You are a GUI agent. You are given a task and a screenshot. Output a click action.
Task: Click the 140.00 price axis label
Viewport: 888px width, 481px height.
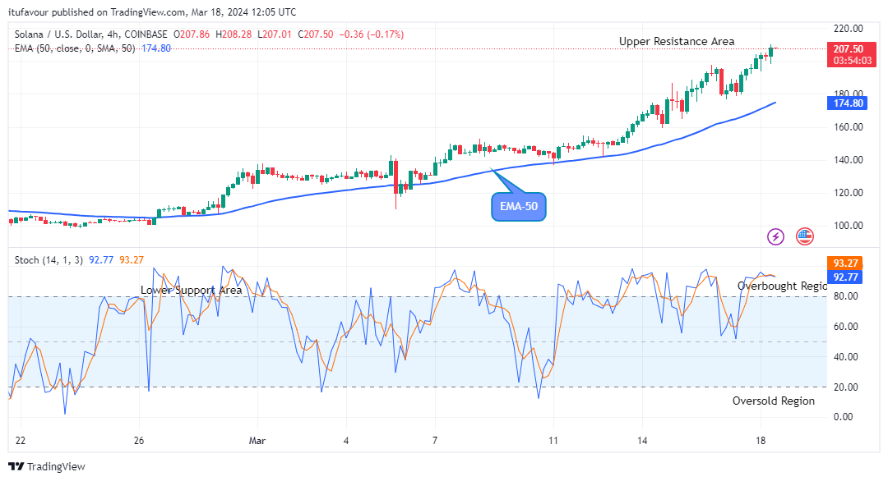click(849, 160)
